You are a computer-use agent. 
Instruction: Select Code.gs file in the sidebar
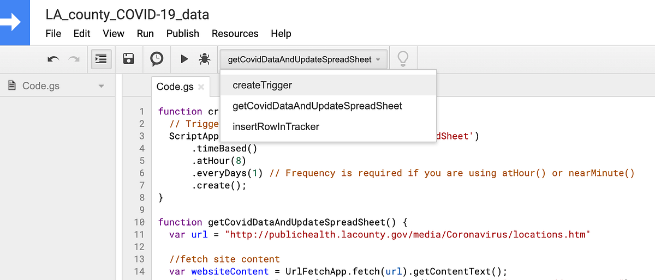point(41,86)
